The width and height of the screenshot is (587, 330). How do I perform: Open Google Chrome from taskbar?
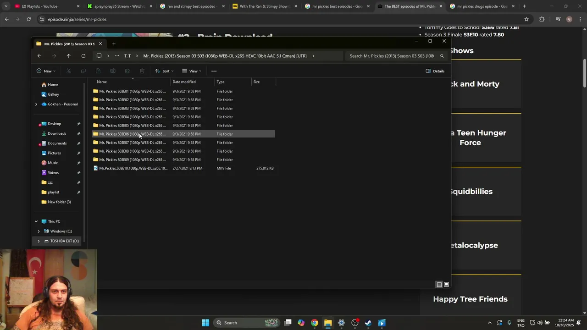tap(315, 323)
